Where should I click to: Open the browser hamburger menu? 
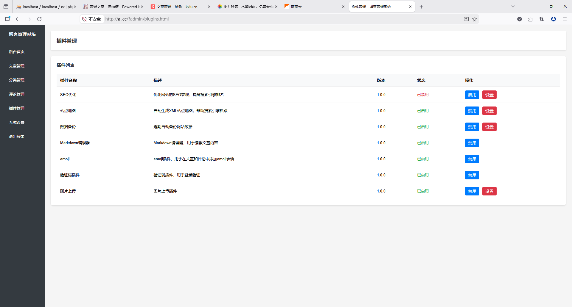[565, 19]
